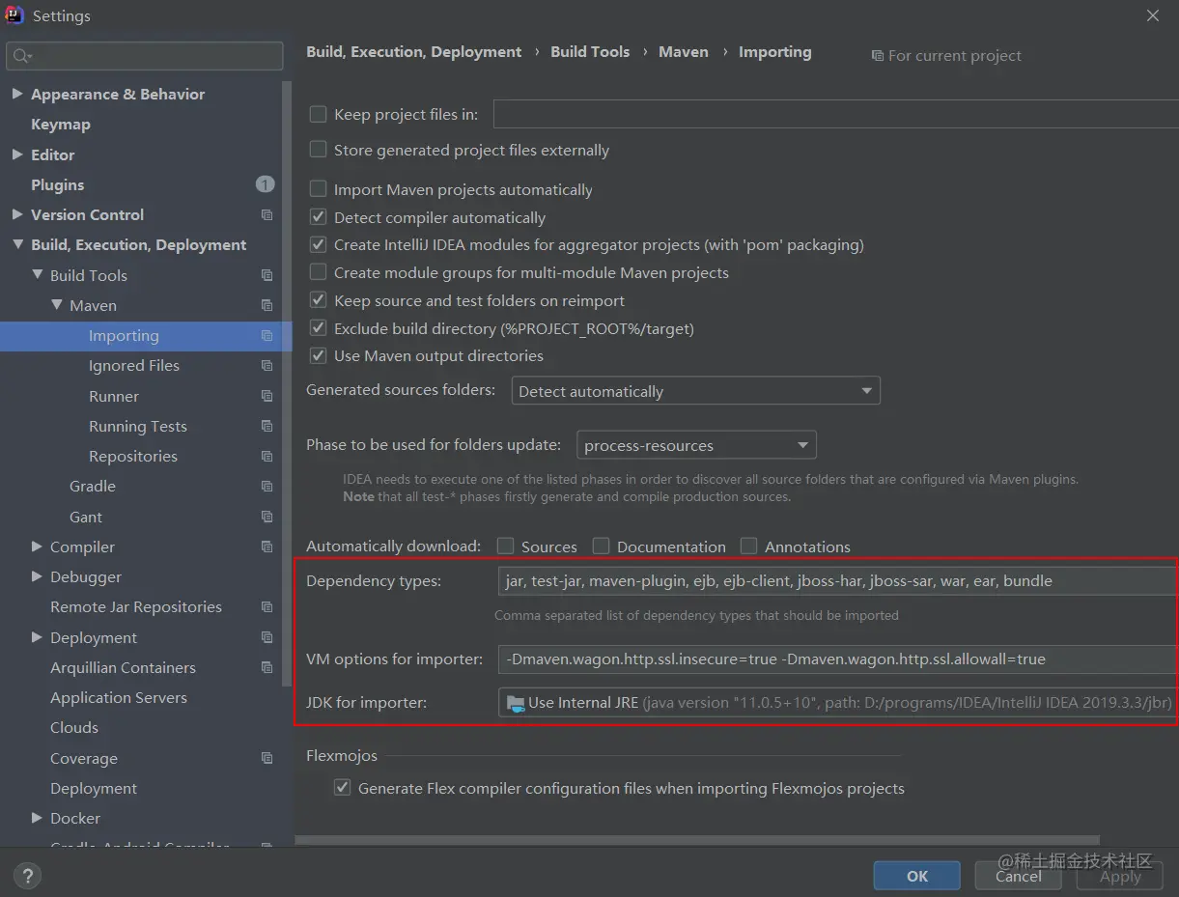
Task: Click the JDK folder icon in JDK for importer
Action: tap(516, 703)
